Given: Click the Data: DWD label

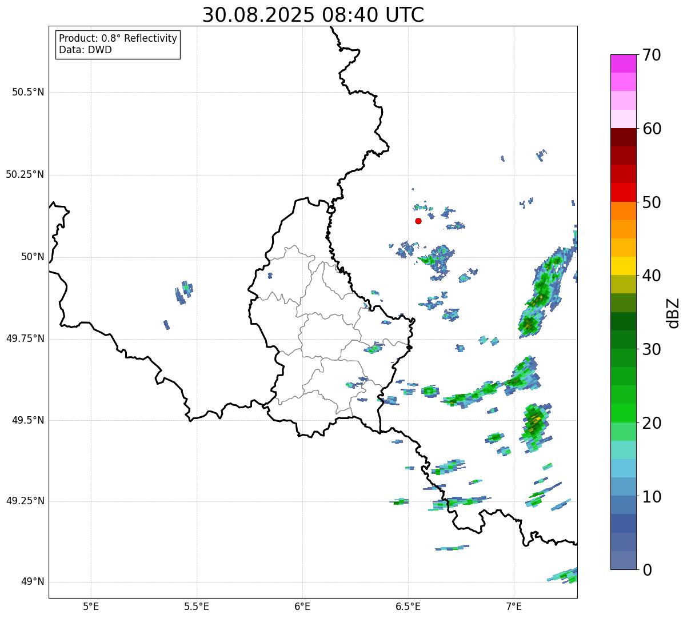Looking at the screenshot, I should [85, 50].
